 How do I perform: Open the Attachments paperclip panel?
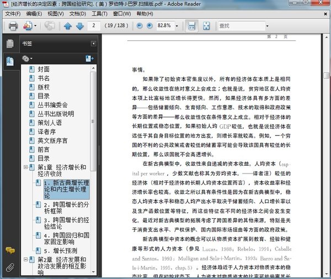(10, 268)
